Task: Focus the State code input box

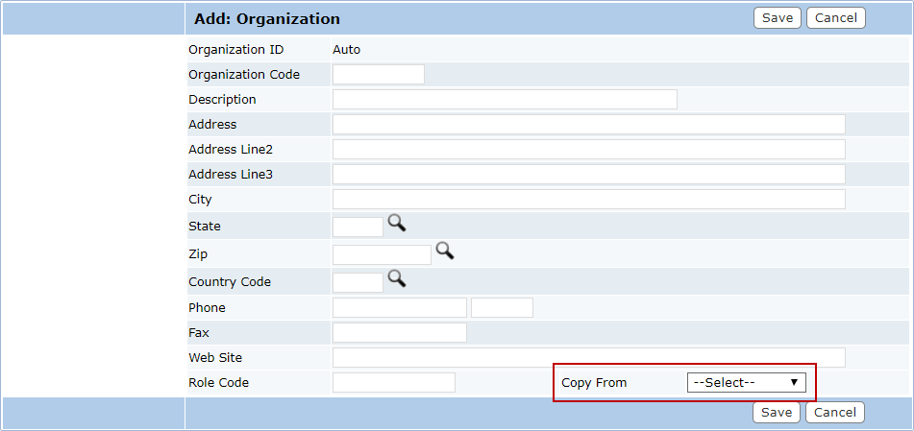Action: pos(358,227)
